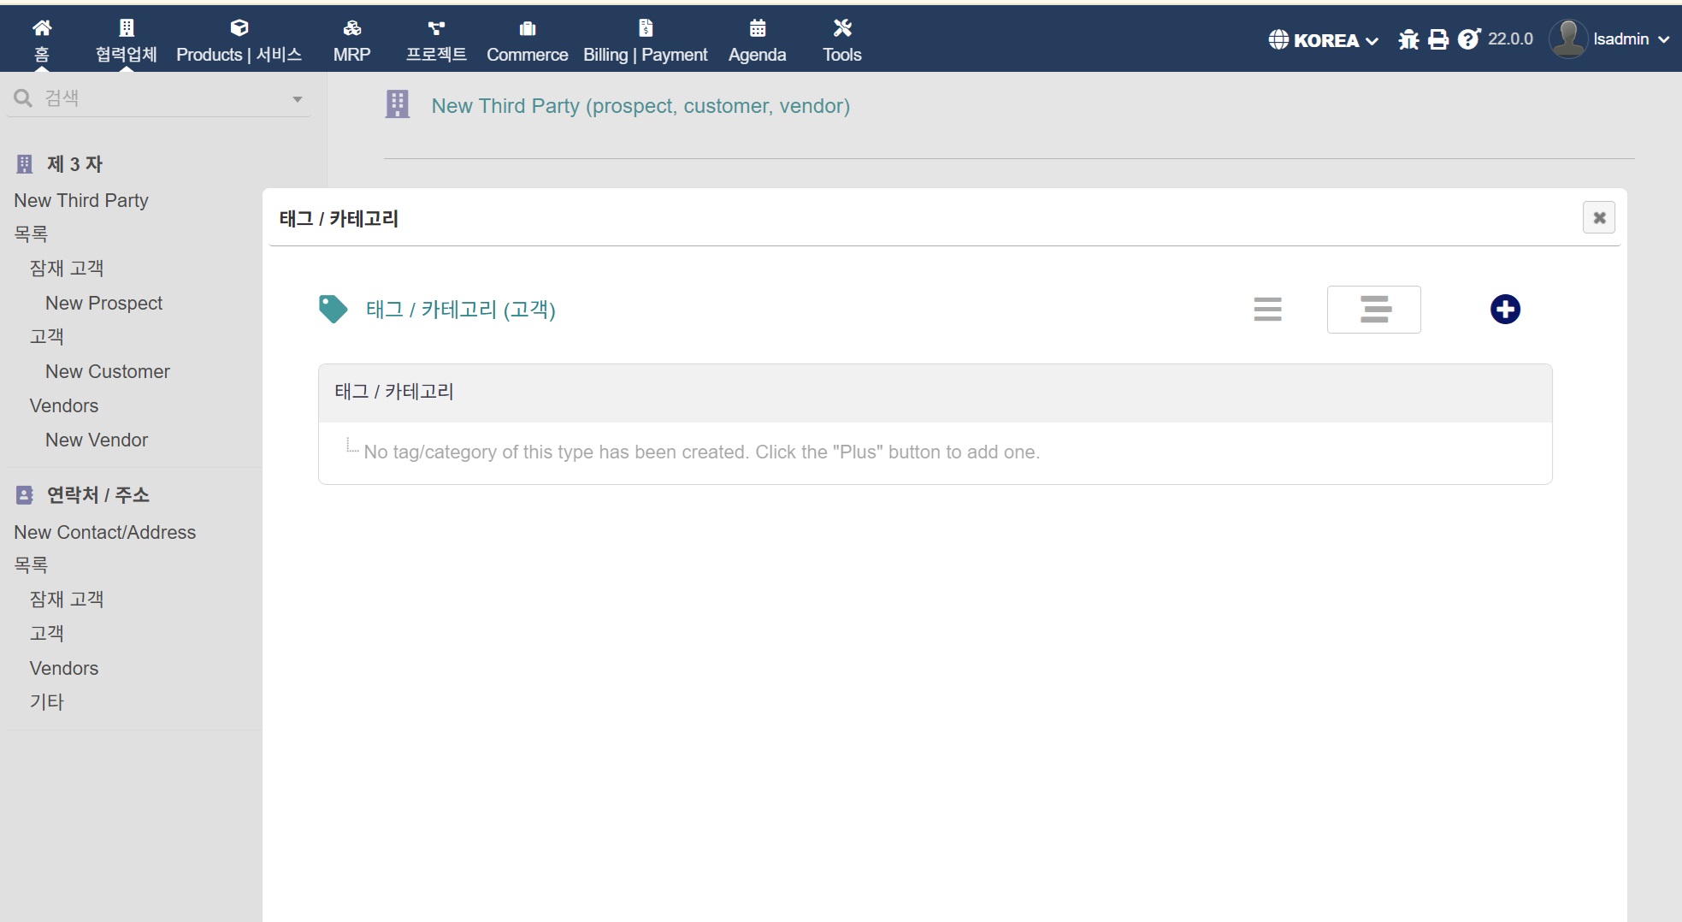Click the print page icon
This screenshot has height=922, width=1682.
point(1438,39)
